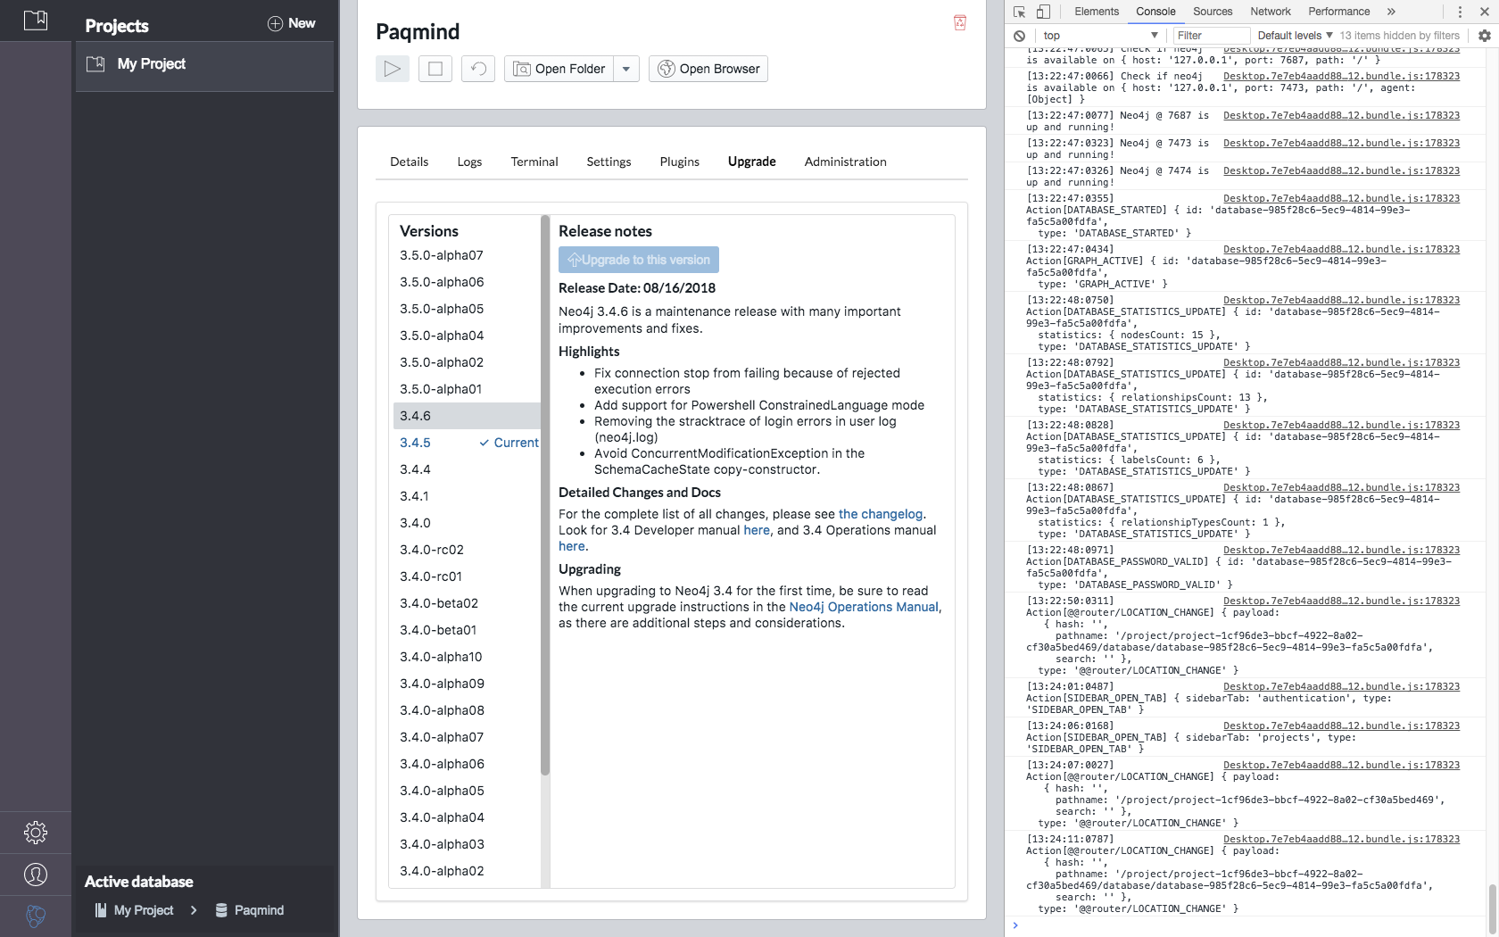This screenshot has width=1499, height=937.
Task: Toggle the DevTools device toolbar icon
Action: click(x=1043, y=12)
